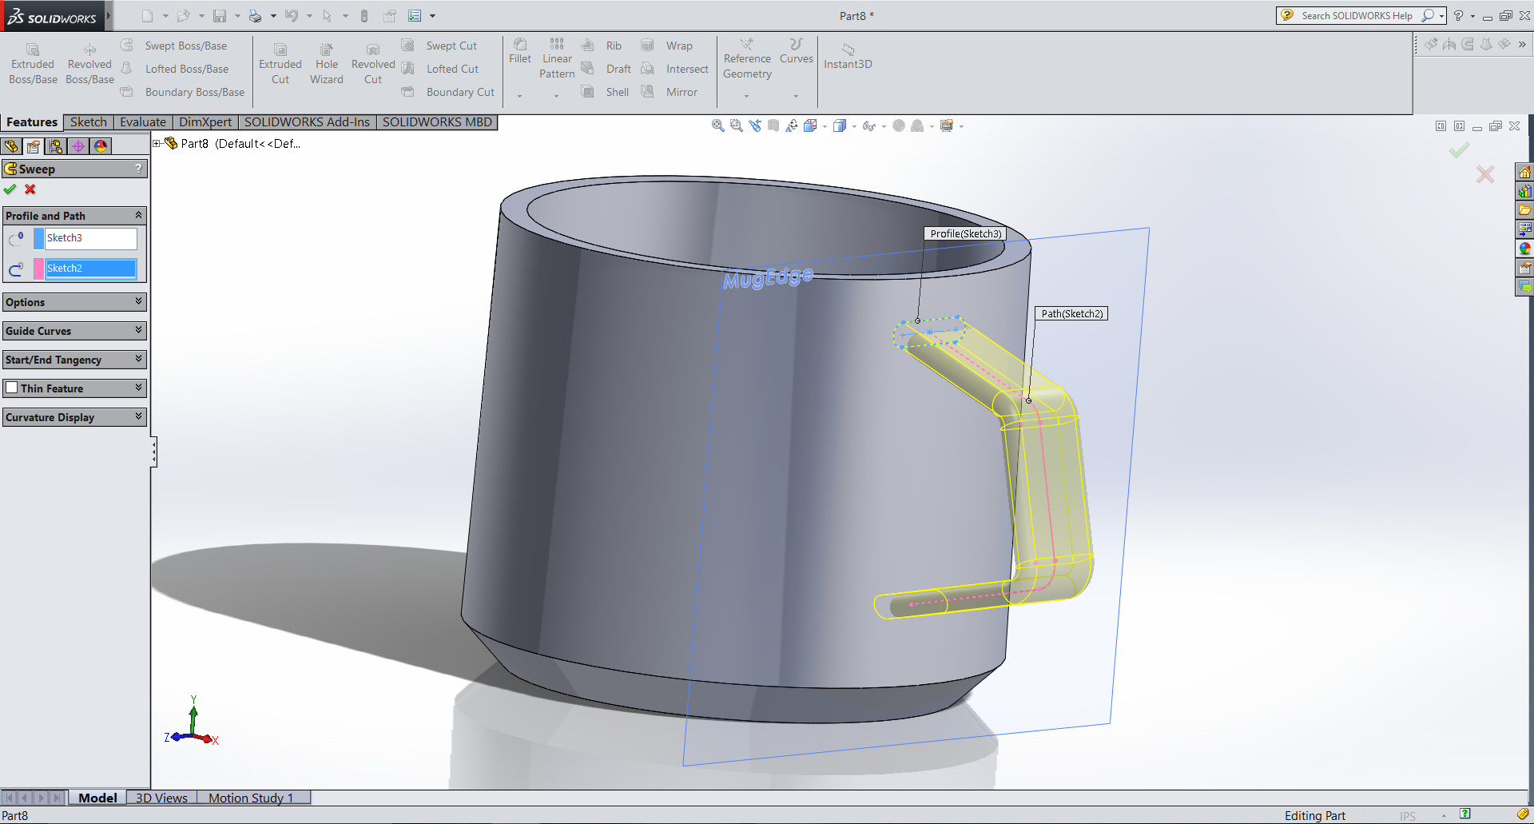The height and width of the screenshot is (824, 1534).
Task: Expand the Part8 flyout tree node
Action: [x=157, y=144]
